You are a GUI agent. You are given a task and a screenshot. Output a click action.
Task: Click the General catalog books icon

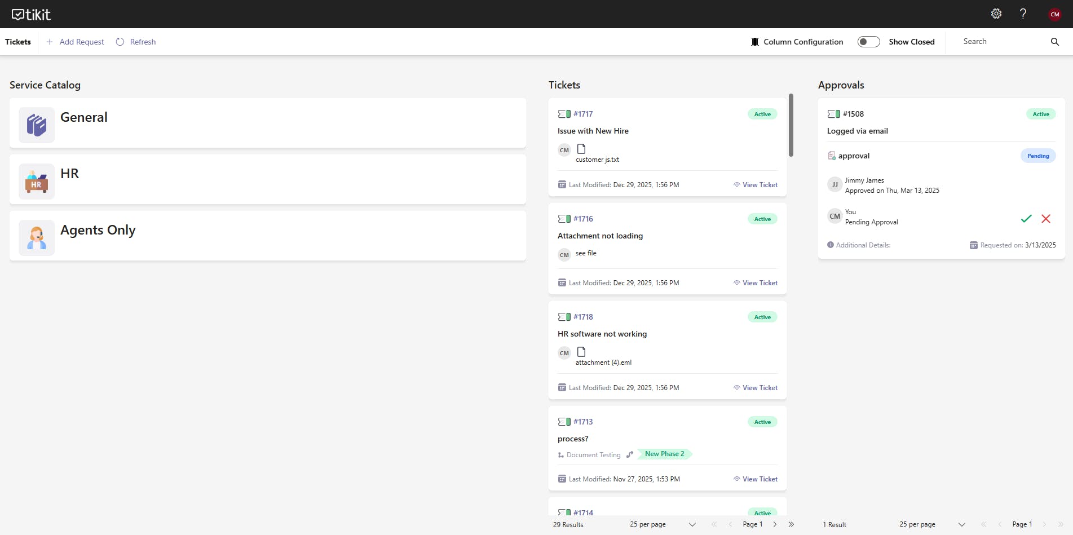37,125
